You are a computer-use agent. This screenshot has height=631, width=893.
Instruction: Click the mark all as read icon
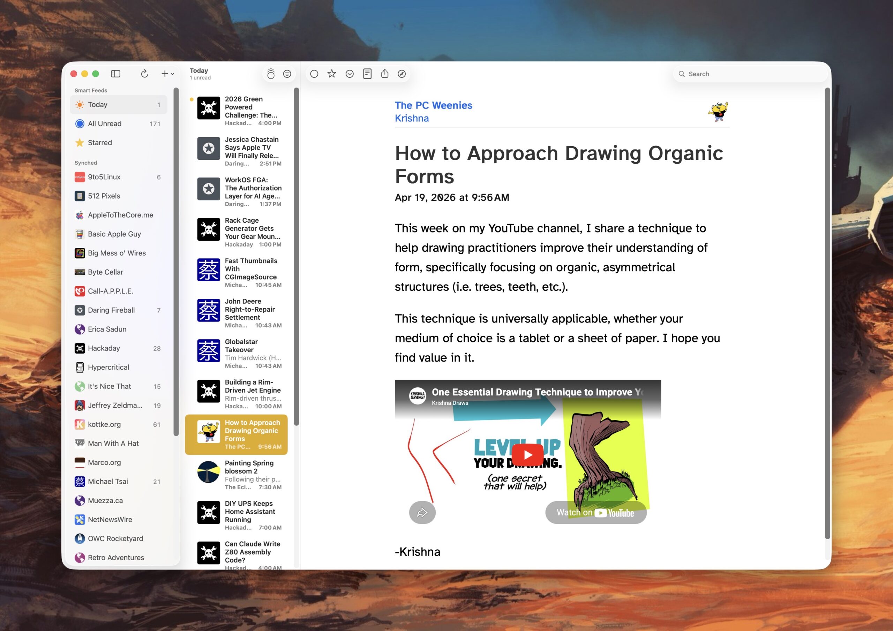pos(271,74)
